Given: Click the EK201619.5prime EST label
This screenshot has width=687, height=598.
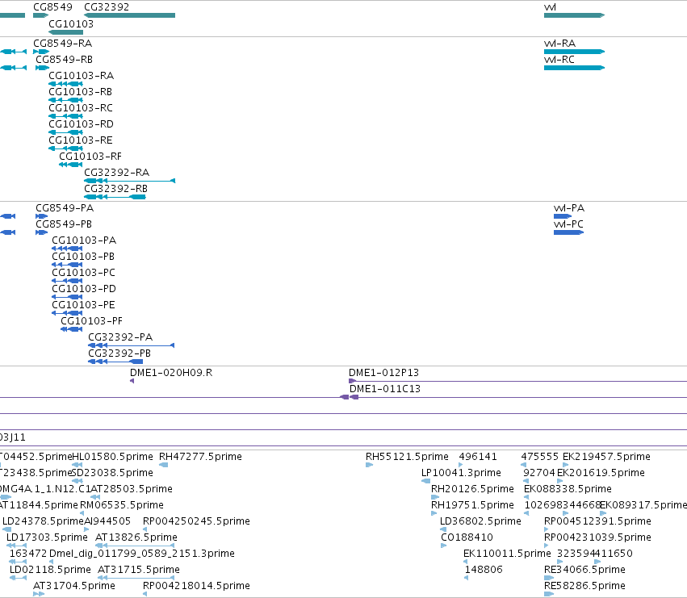Looking at the screenshot, I should tap(601, 473).
